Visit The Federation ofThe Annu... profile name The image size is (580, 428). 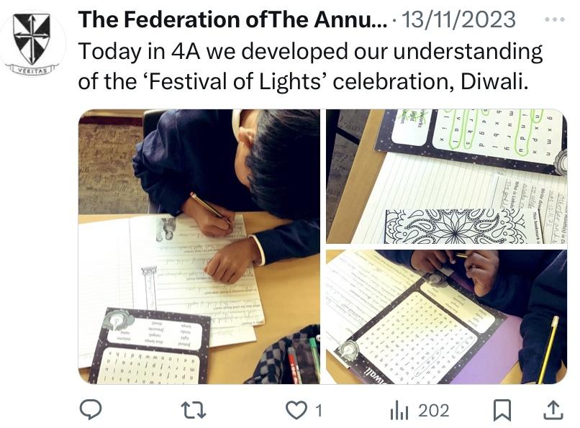tap(232, 19)
